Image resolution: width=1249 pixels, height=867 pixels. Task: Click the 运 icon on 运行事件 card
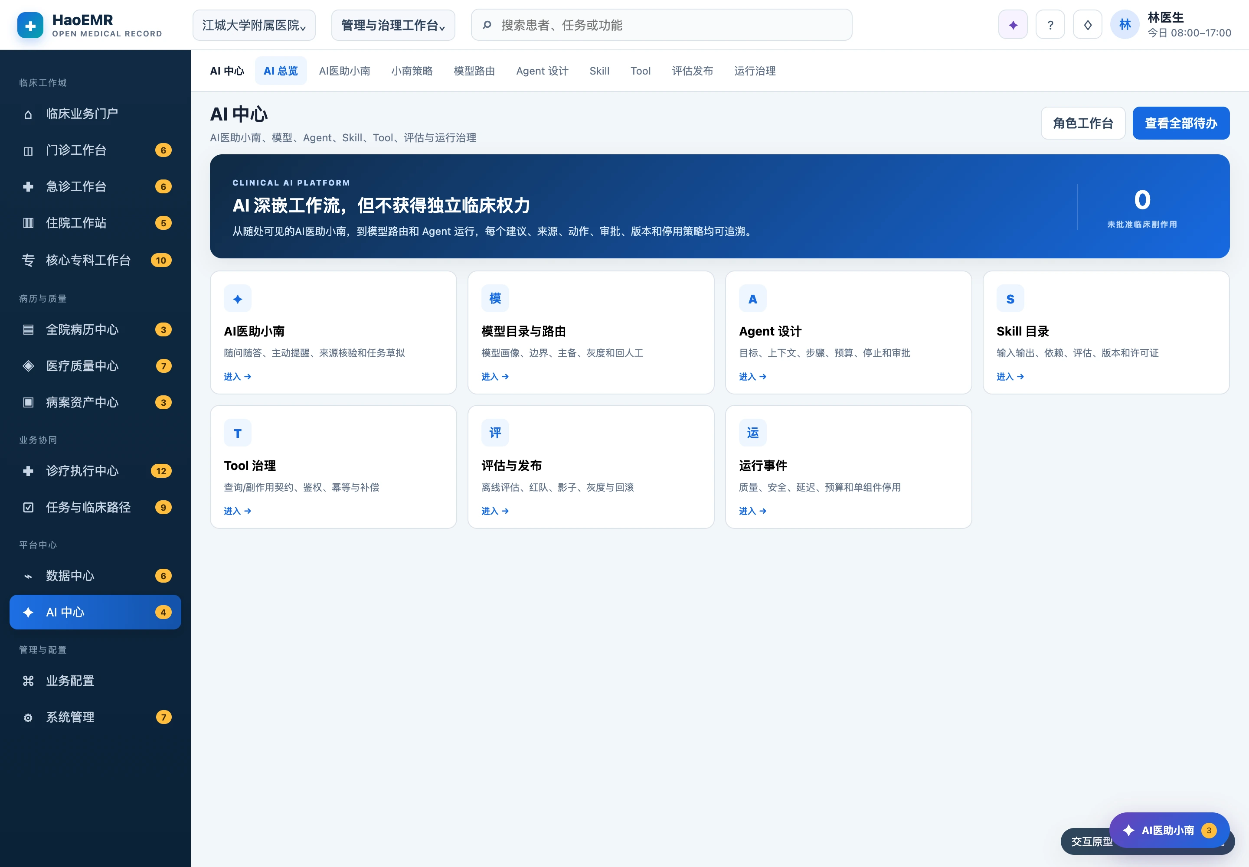tap(753, 433)
